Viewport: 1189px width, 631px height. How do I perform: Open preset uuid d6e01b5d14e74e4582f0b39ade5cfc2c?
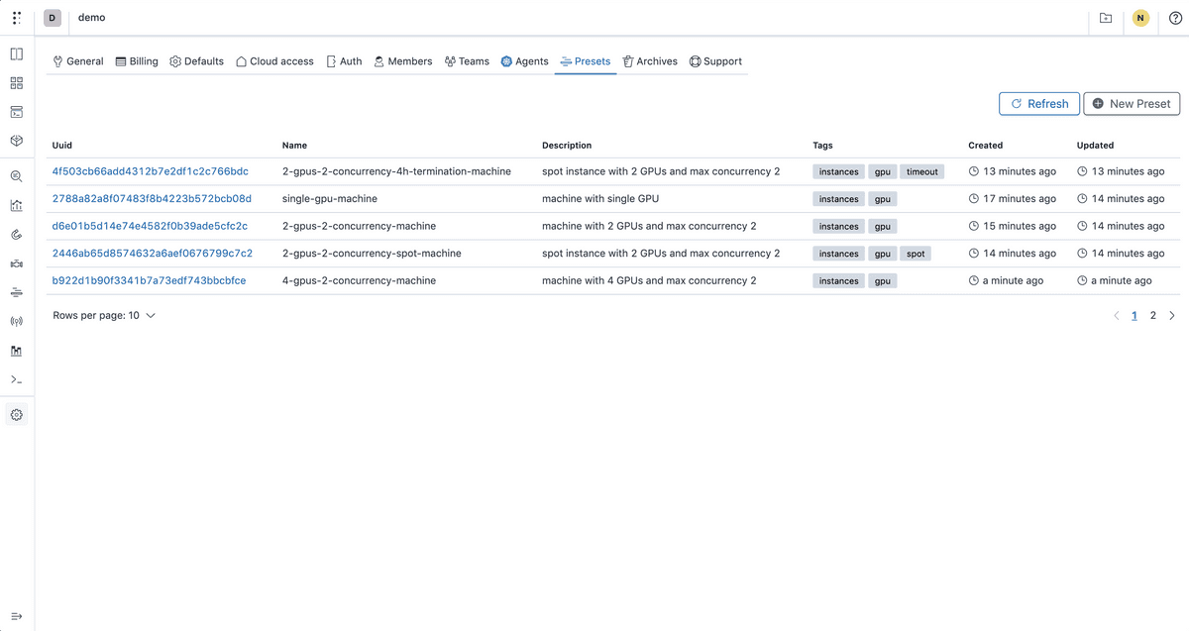click(x=150, y=226)
